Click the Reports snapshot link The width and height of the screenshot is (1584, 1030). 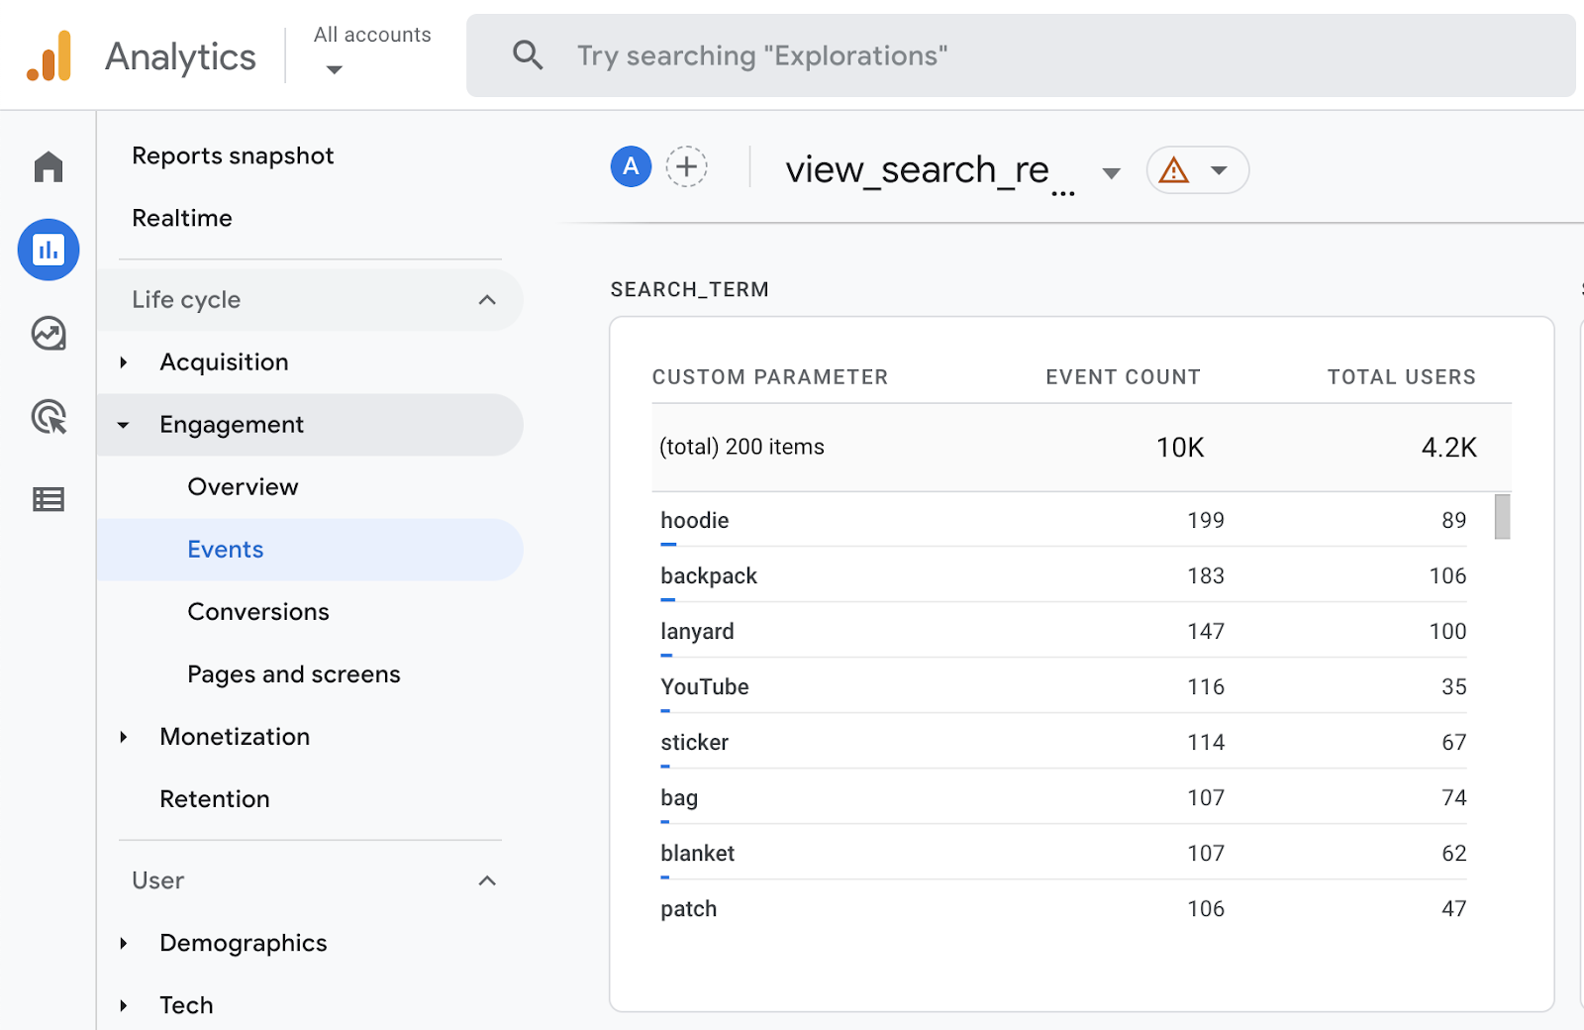[233, 155]
